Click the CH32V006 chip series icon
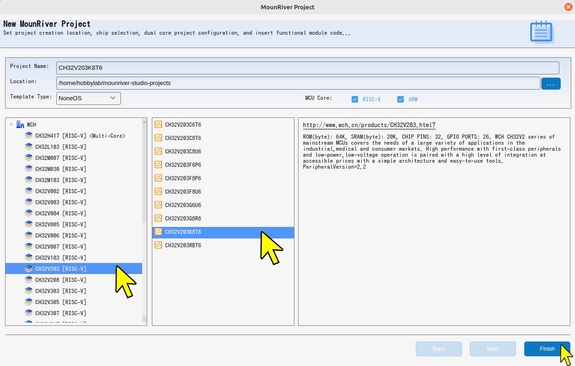Viewport: 575px width, 366px height. click(29, 236)
